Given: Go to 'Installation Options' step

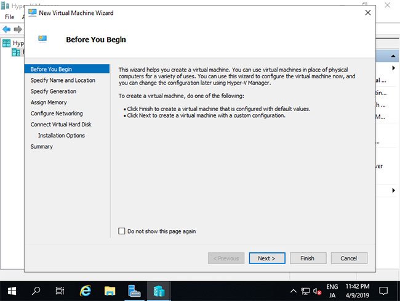Looking at the screenshot, I should pyautogui.click(x=61, y=136).
